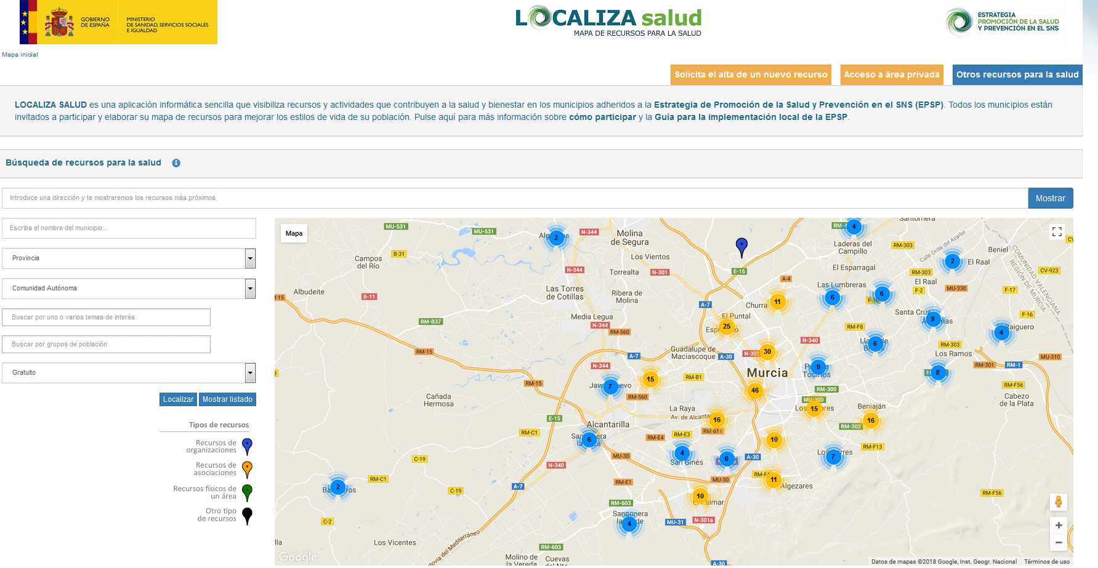Click Acceso a área privada
Image resolution: width=1098 pixels, height=568 pixels.
click(892, 74)
